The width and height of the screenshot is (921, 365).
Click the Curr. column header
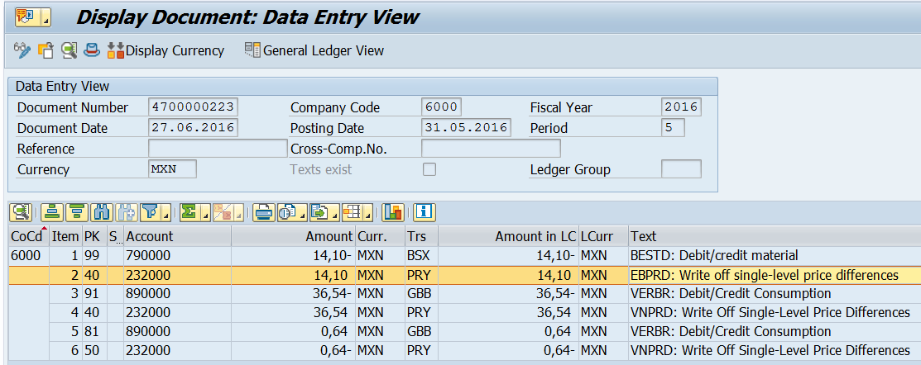coord(380,236)
